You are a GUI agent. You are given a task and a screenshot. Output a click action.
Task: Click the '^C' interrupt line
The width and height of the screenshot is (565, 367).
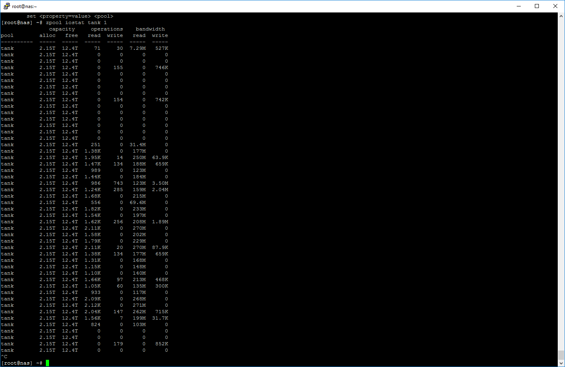[4, 357]
